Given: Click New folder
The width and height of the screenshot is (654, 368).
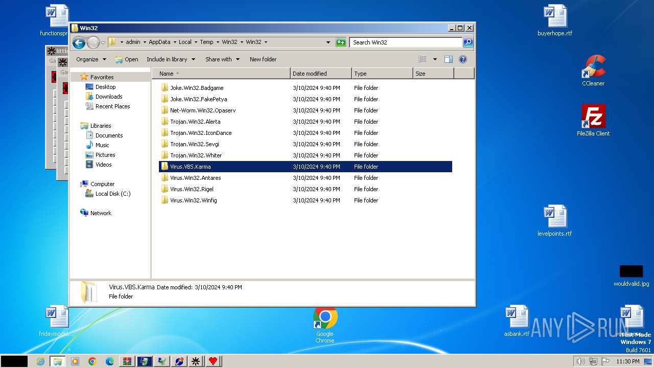Looking at the screenshot, I should pos(263,59).
